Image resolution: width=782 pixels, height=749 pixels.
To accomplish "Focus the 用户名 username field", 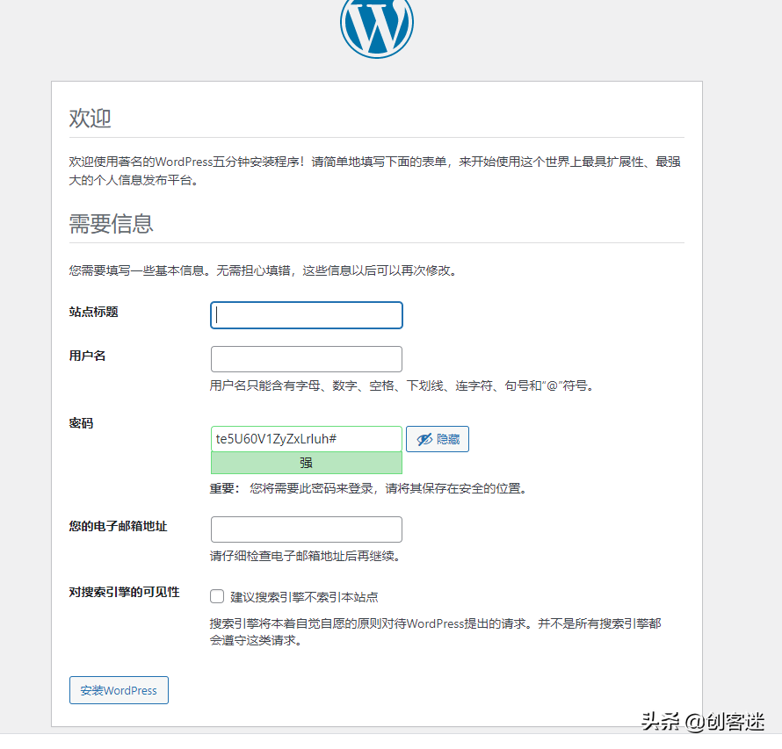I will point(306,358).
